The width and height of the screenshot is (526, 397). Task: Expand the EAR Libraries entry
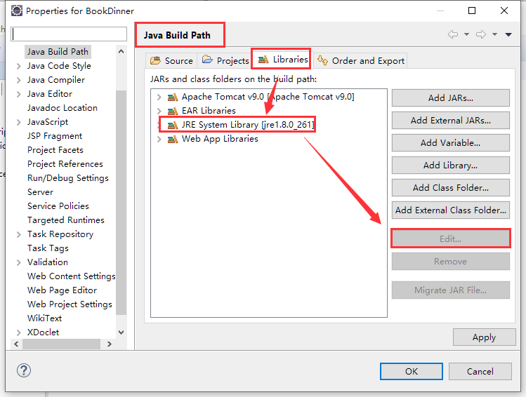pyautogui.click(x=159, y=111)
